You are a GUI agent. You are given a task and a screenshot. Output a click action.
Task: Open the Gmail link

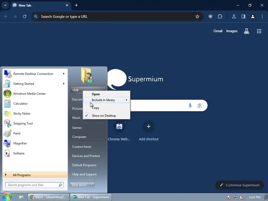pos(218,31)
